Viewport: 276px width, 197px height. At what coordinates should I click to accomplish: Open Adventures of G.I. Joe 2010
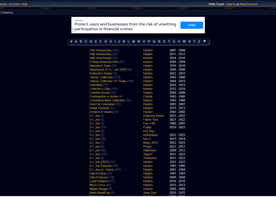point(108,69)
